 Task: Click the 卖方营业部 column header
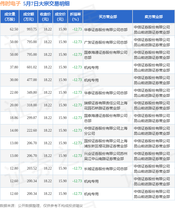coord(154,17)
